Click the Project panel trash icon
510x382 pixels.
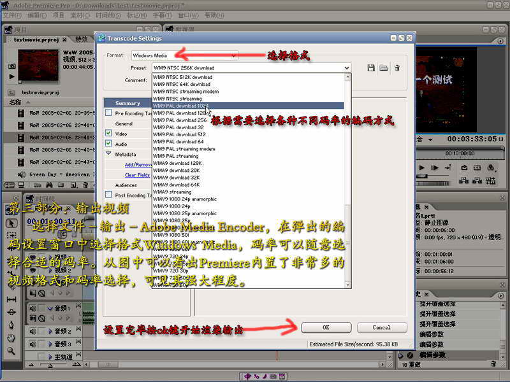click(x=85, y=185)
